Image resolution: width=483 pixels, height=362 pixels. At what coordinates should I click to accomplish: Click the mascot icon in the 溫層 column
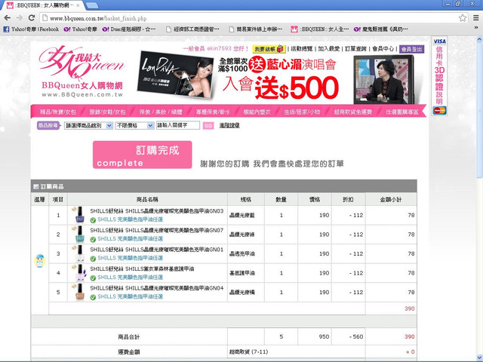point(40,261)
